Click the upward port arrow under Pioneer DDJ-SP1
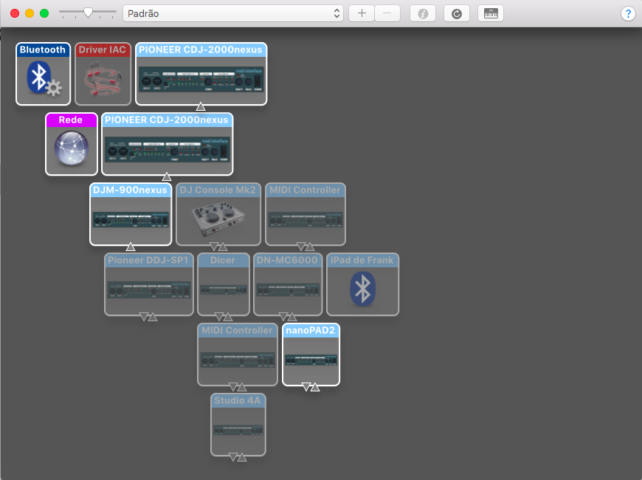The width and height of the screenshot is (642, 480). tap(153, 317)
